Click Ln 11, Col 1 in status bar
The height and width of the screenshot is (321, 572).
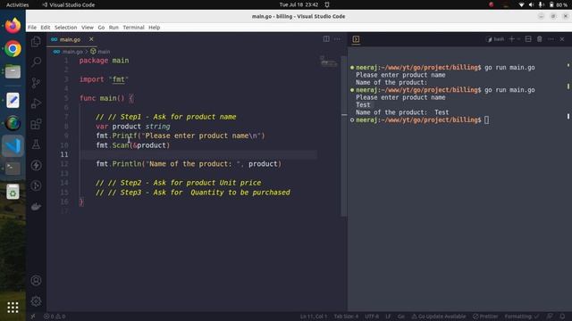point(314,317)
